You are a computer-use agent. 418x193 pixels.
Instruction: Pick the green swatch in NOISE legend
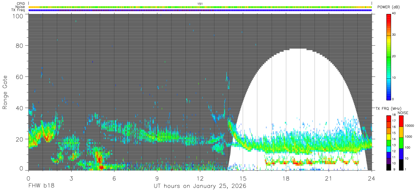(x=401, y=143)
